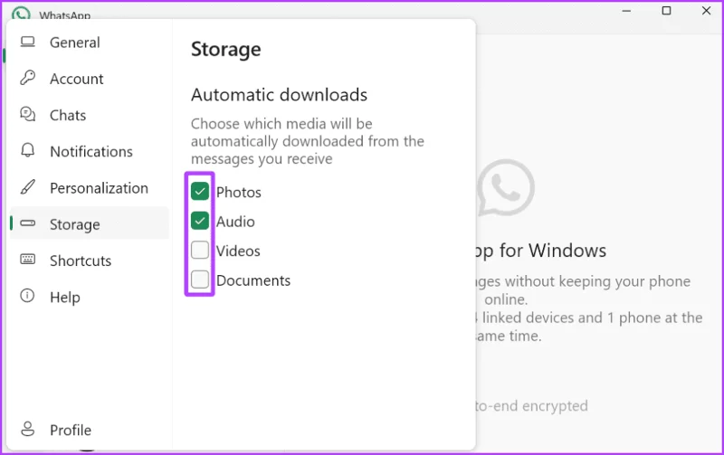
Task: Open the Profile section label
Action: [x=71, y=430]
